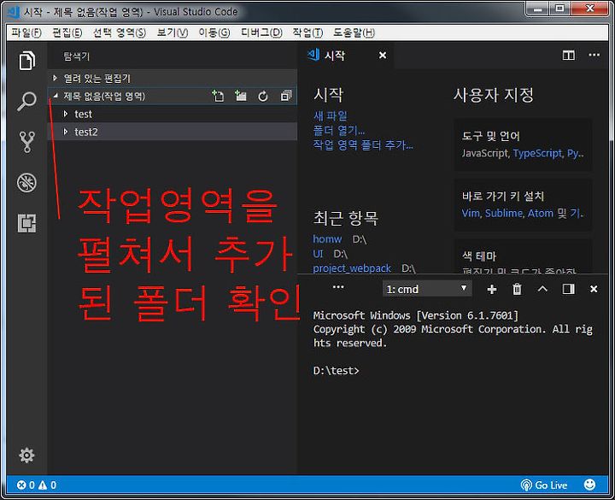Open the 작업(T) menu
Image resolution: width=615 pixels, height=500 pixels.
point(307,32)
